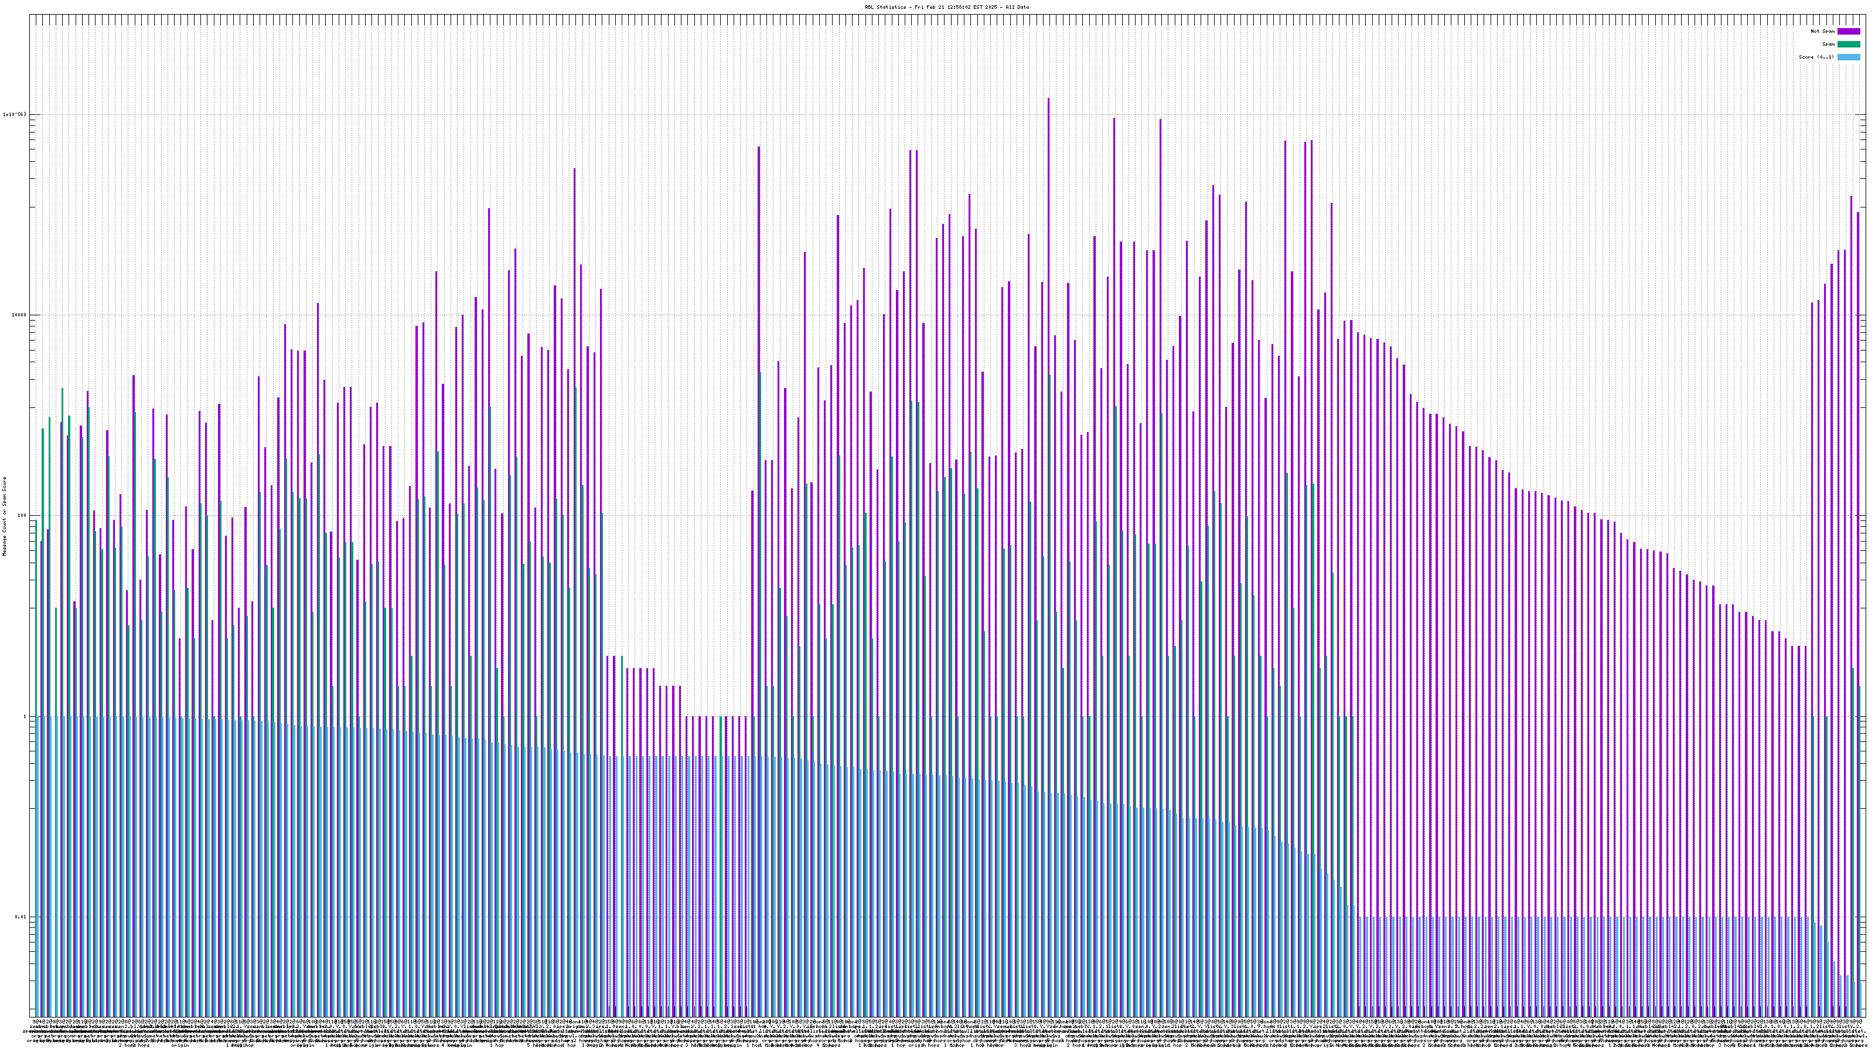Click the 'origin' label below the left x-axis
This screenshot has height=1055, width=1875.
click(x=180, y=1046)
